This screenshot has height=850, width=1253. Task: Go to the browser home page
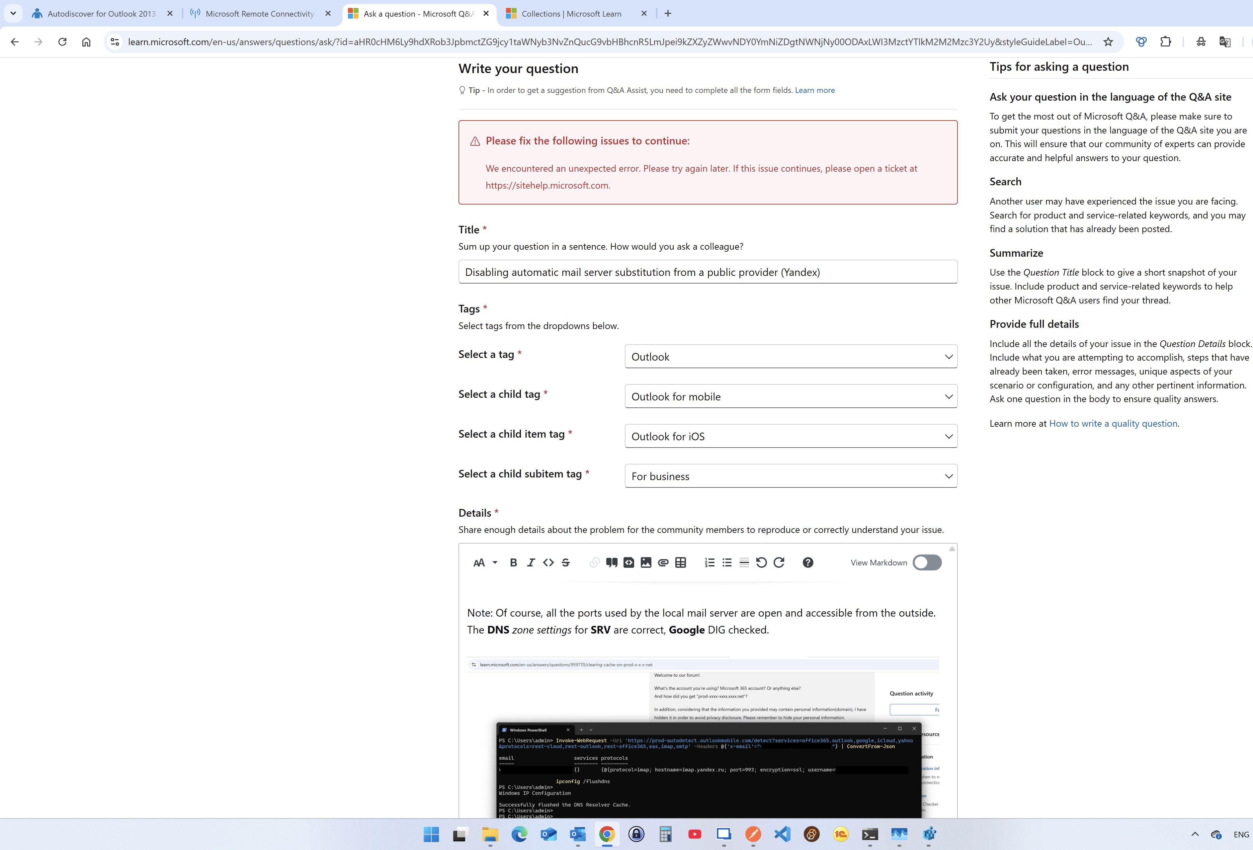pyautogui.click(x=86, y=42)
